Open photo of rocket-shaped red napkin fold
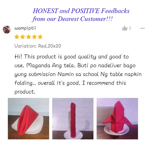Viewport: 146px width, 146px height. 117,119
